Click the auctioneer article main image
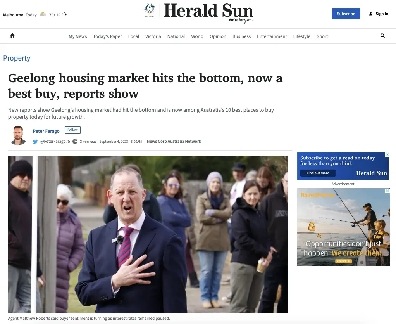This screenshot has width=396, height=324. [148, 234]
